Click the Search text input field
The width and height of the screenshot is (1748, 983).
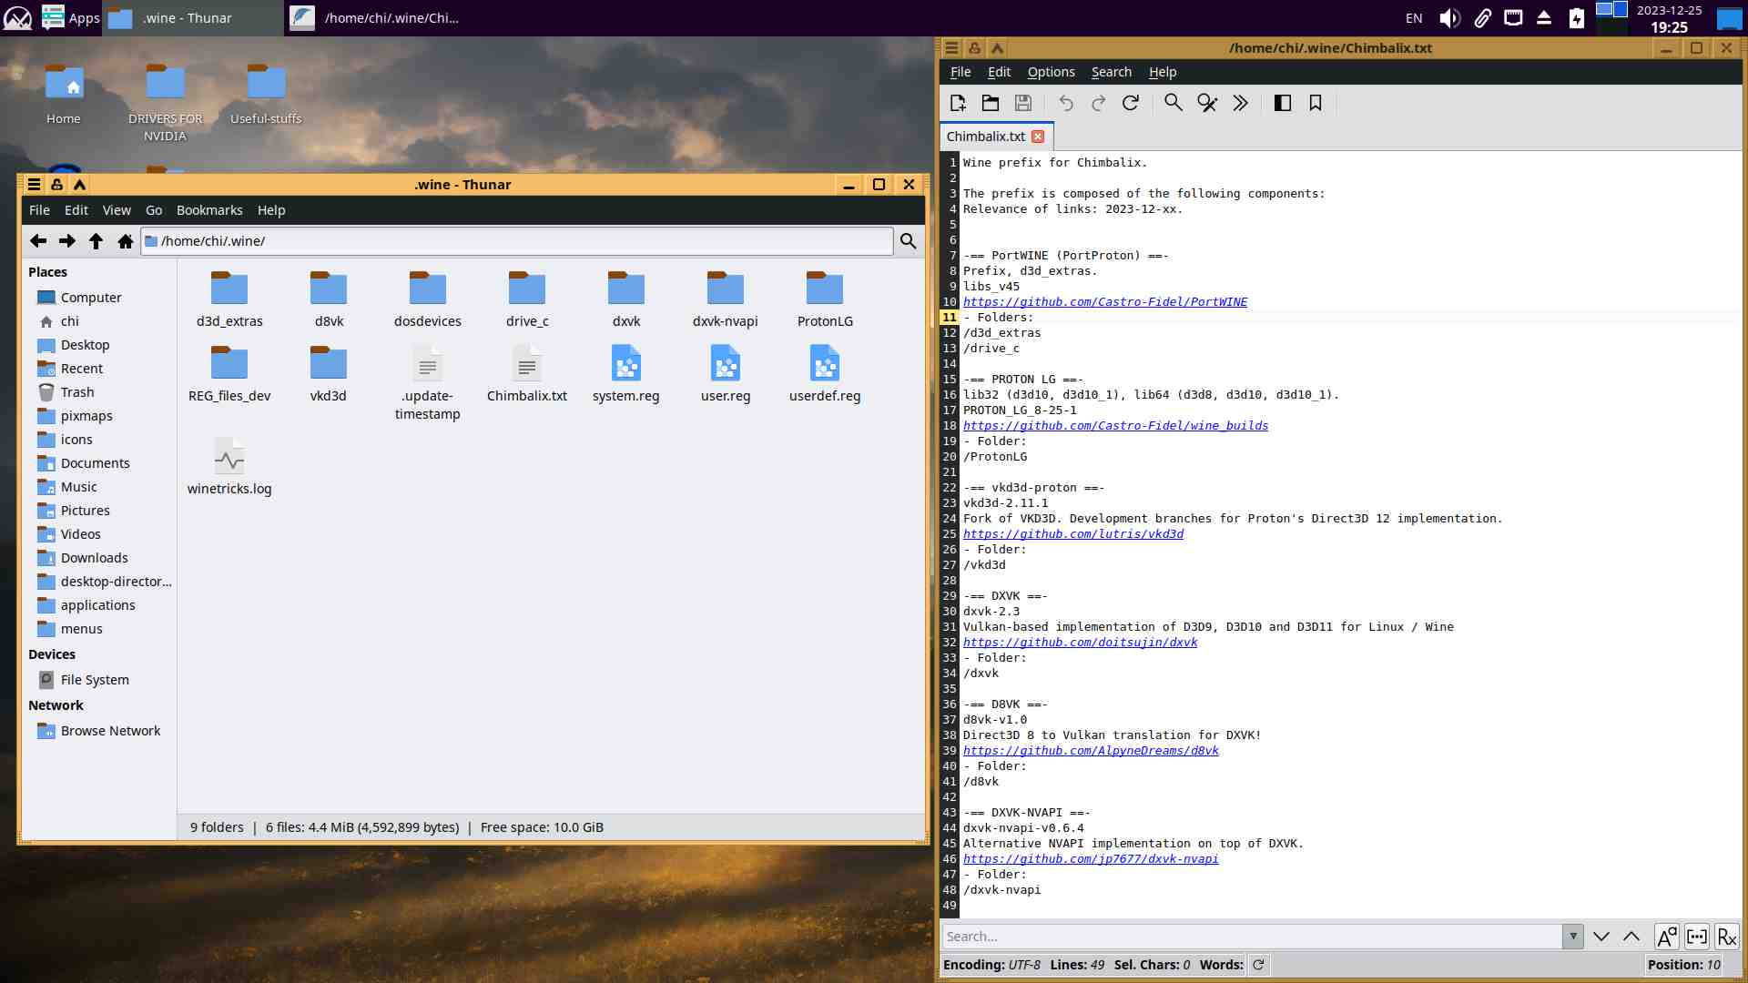tap(1251, 937)
